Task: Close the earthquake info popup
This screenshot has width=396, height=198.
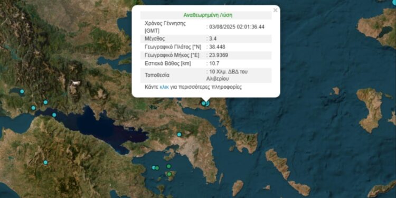Action: pos(275,10)
